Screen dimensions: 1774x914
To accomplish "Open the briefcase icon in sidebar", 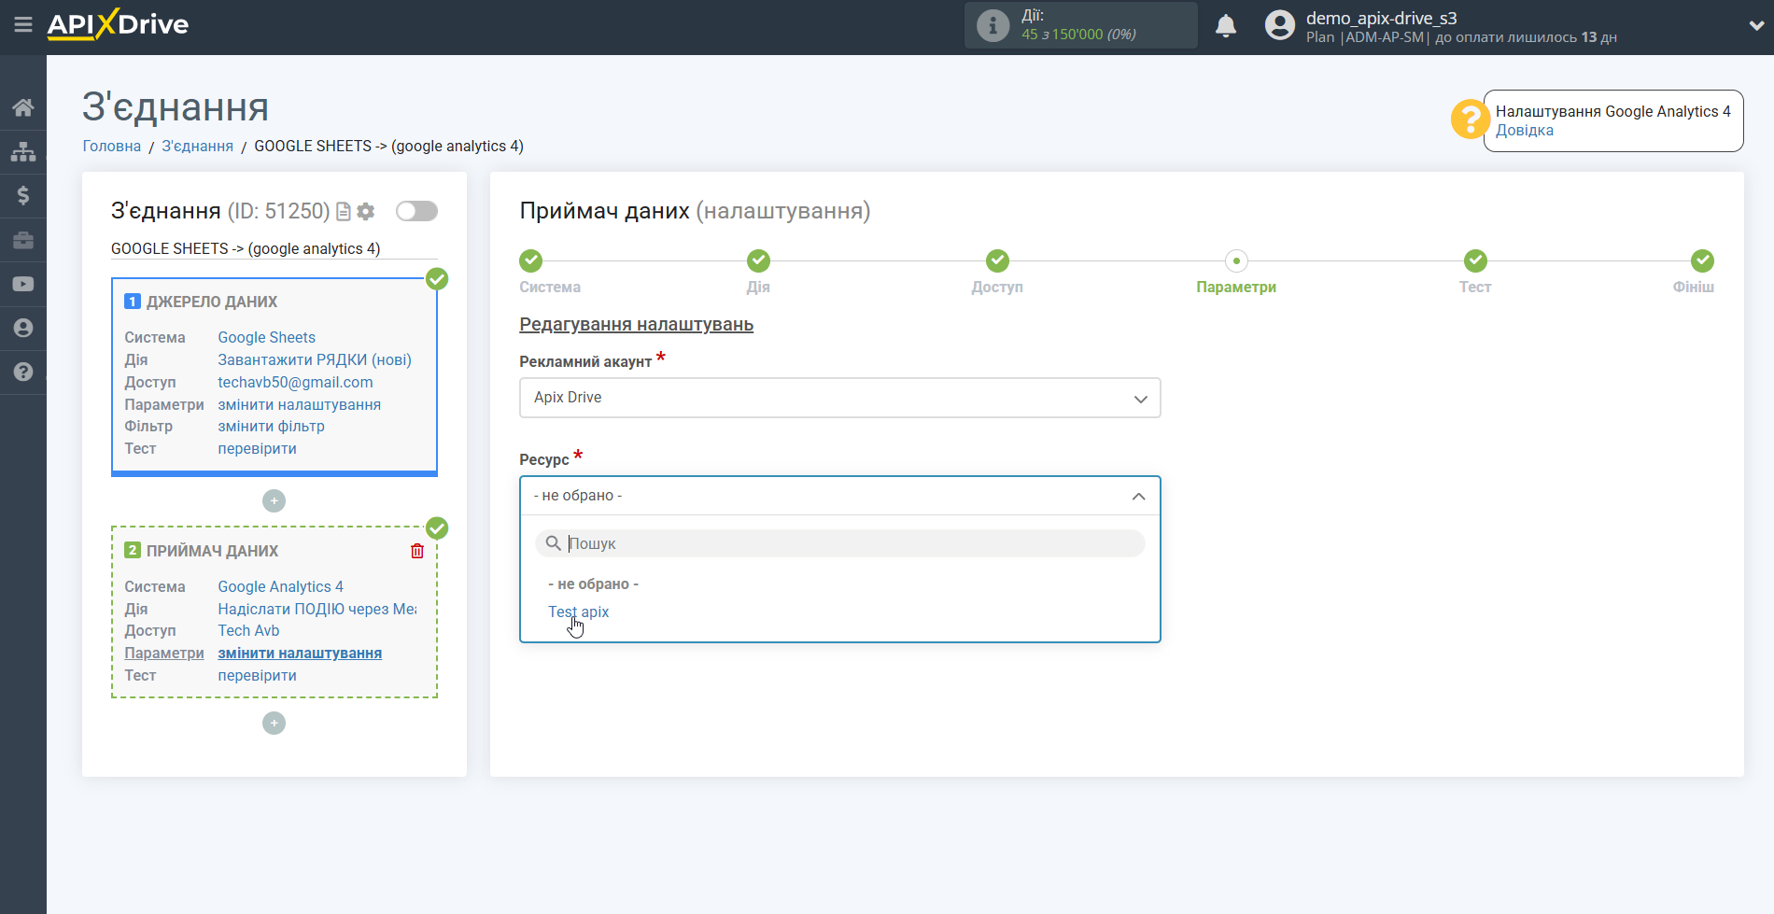I will tap(23, 240).
